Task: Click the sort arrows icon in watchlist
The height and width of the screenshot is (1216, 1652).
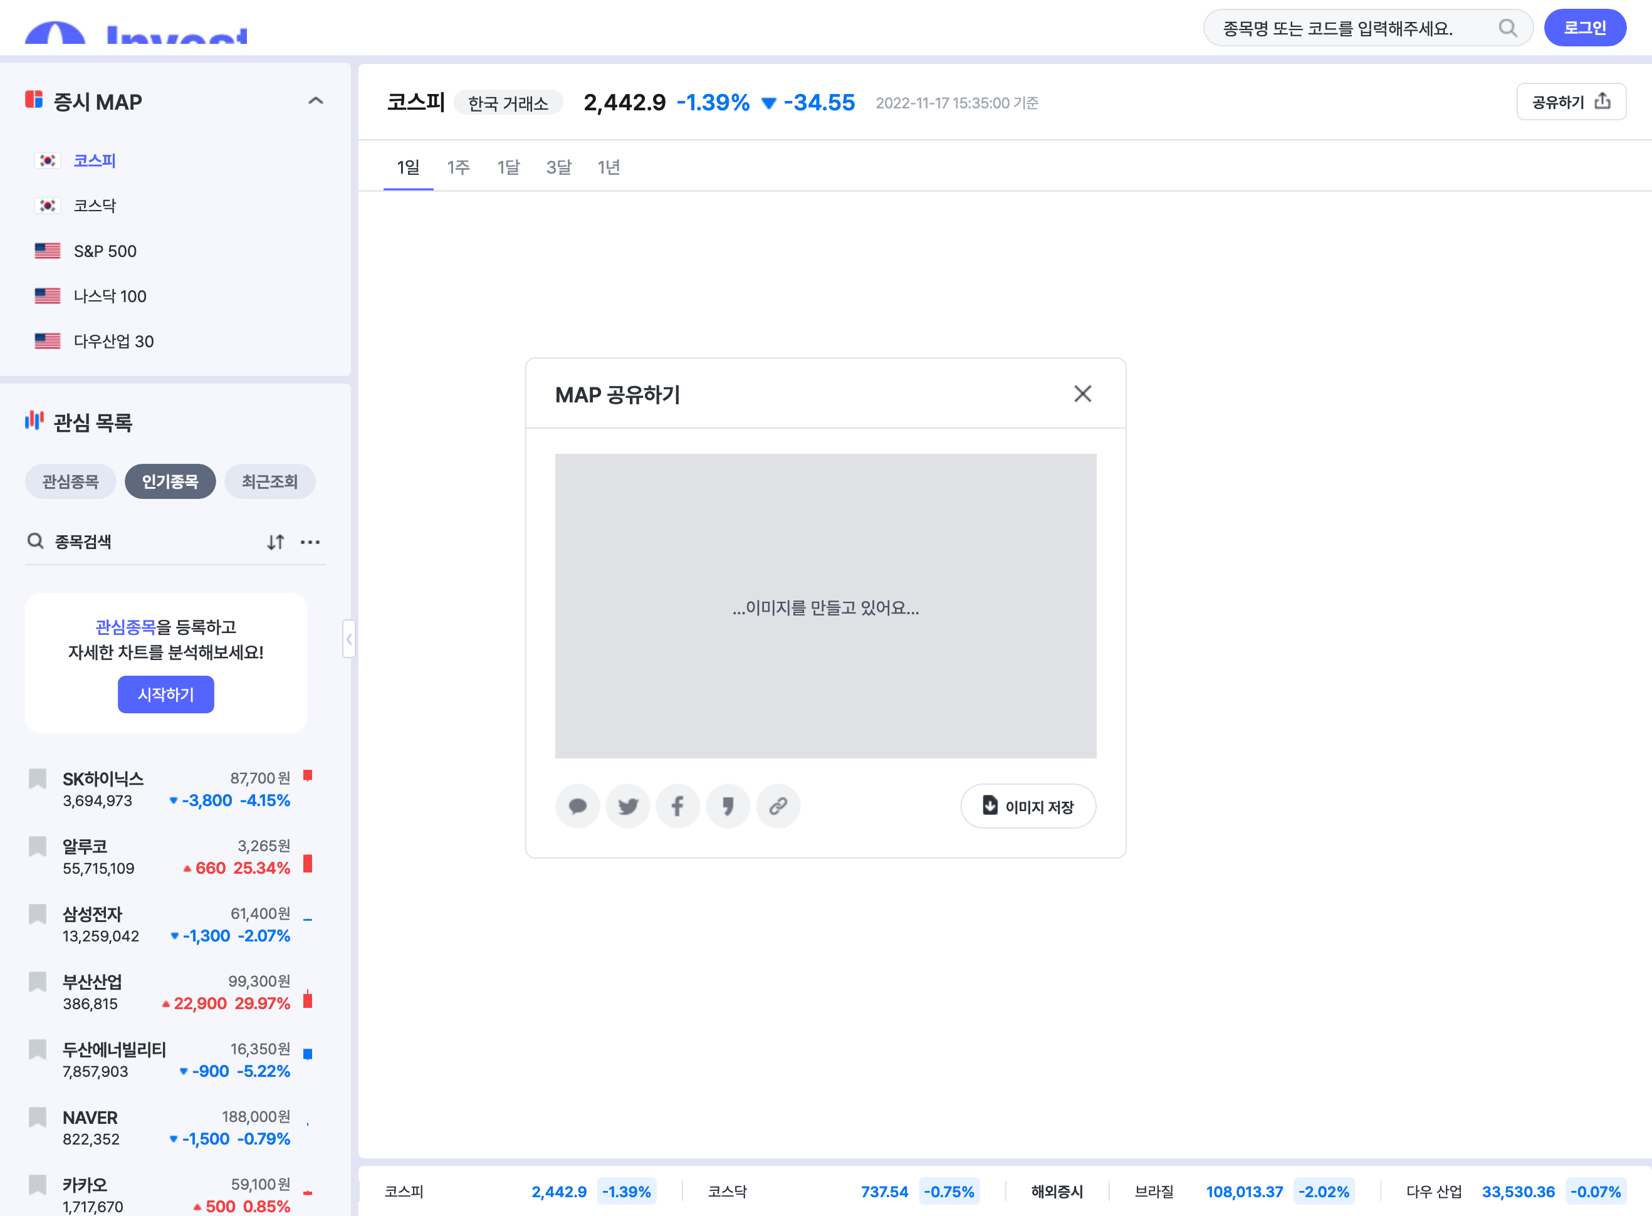Action: [x=275, y=542]
